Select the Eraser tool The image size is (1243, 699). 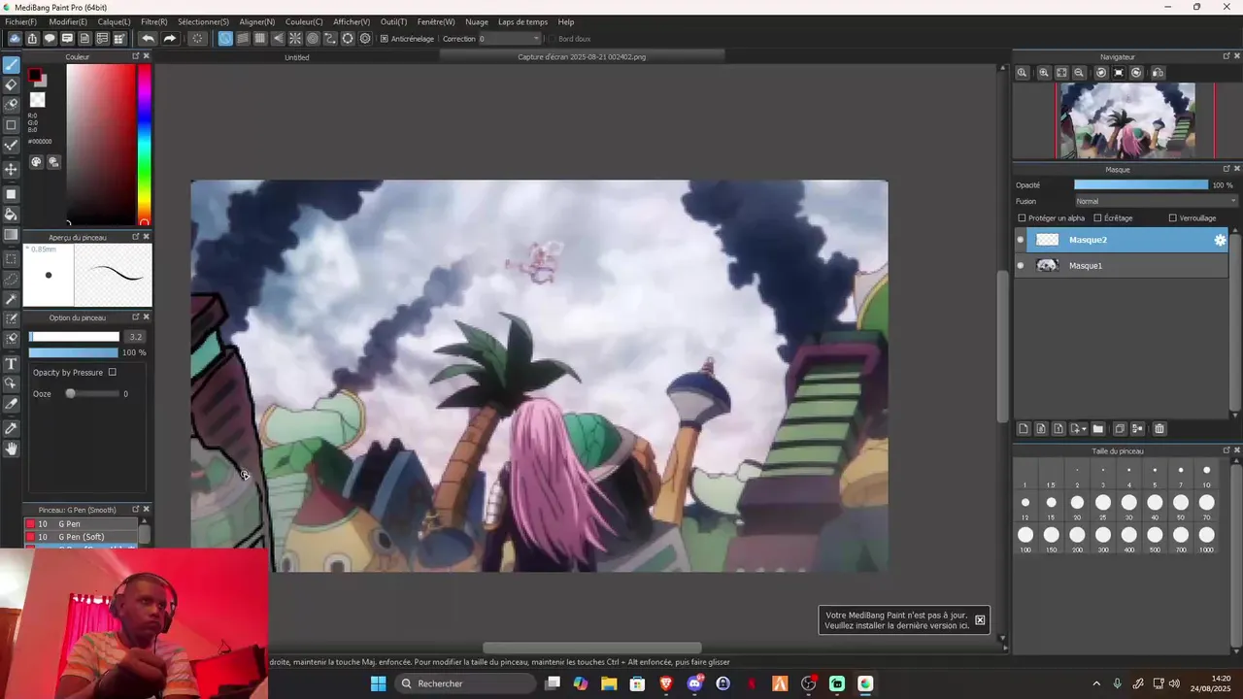point(12,84)
